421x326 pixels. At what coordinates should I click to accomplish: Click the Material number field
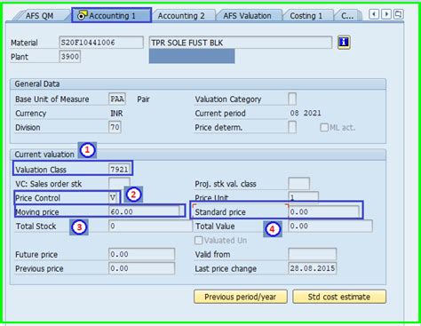(x=101, y=43)
